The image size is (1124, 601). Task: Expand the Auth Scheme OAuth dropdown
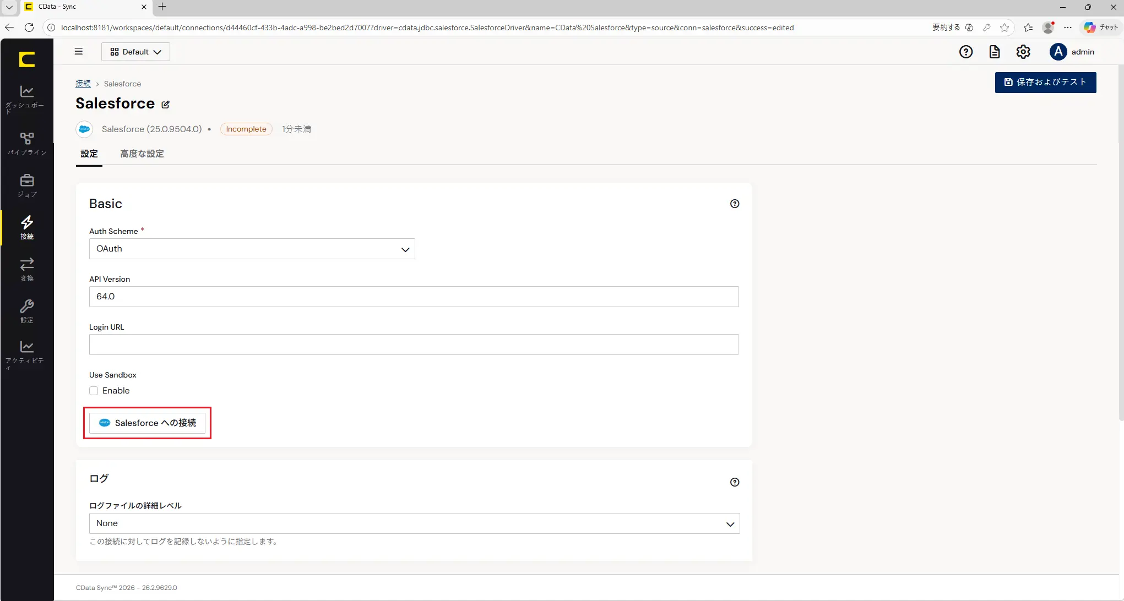pos(252,249)
